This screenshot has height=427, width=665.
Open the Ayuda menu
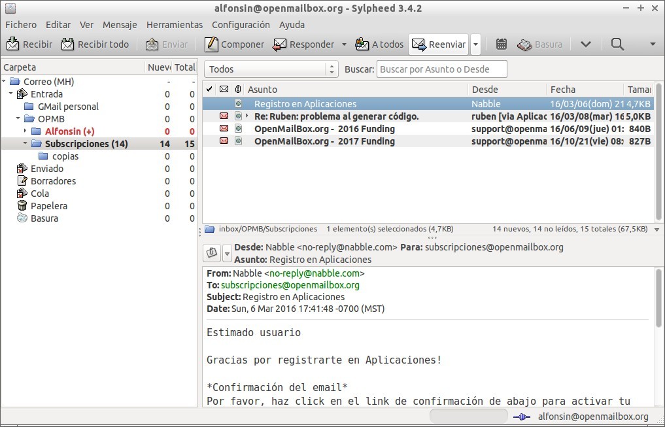[x=292, y=25]
